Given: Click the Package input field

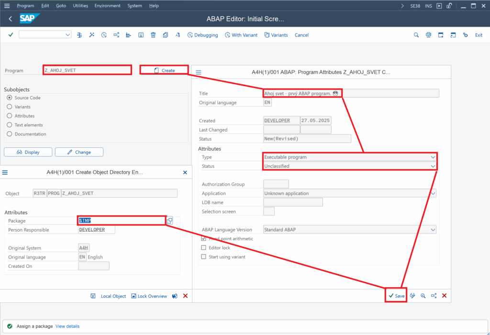Looking at the screenshot, I should pyautogui.click(x=122, y=220).
